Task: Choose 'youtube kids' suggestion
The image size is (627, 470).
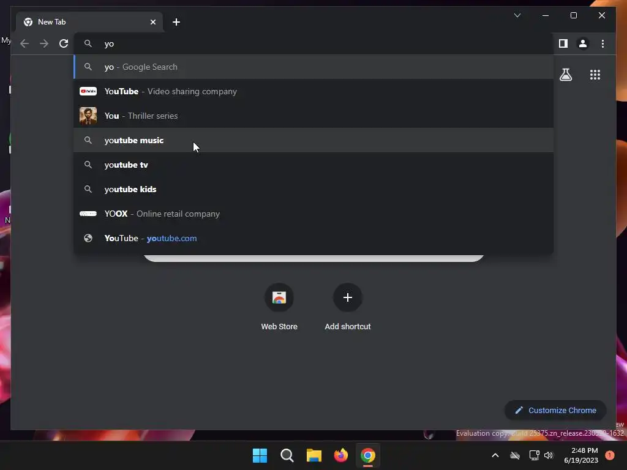Action: point(313,189)
